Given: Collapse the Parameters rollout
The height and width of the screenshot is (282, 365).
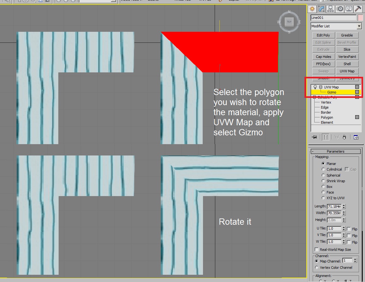Looking at the screenshot, I should tap(336, 151).
